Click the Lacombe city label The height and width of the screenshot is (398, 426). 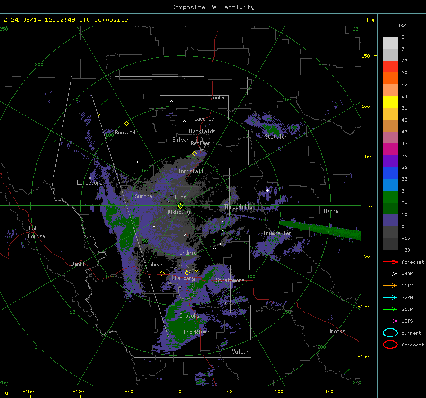[204, 119]
